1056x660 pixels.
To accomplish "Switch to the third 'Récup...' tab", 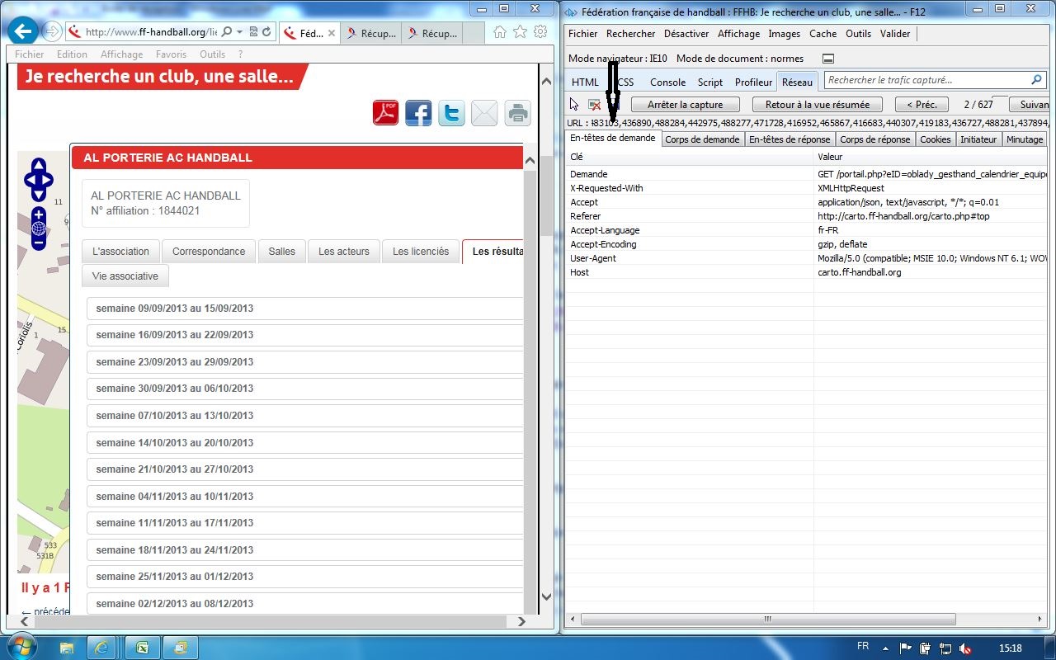I will [431, 34].
